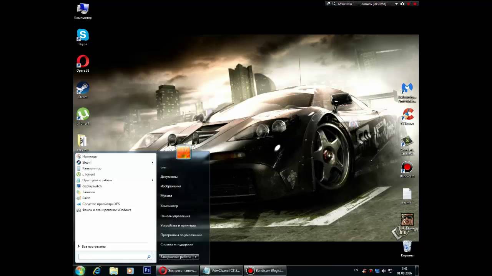The height and width of the screenshot is (276, 492).
Task: Click the 1280x1024 resolution in Bandicam bar
Action: coord(344,4)
